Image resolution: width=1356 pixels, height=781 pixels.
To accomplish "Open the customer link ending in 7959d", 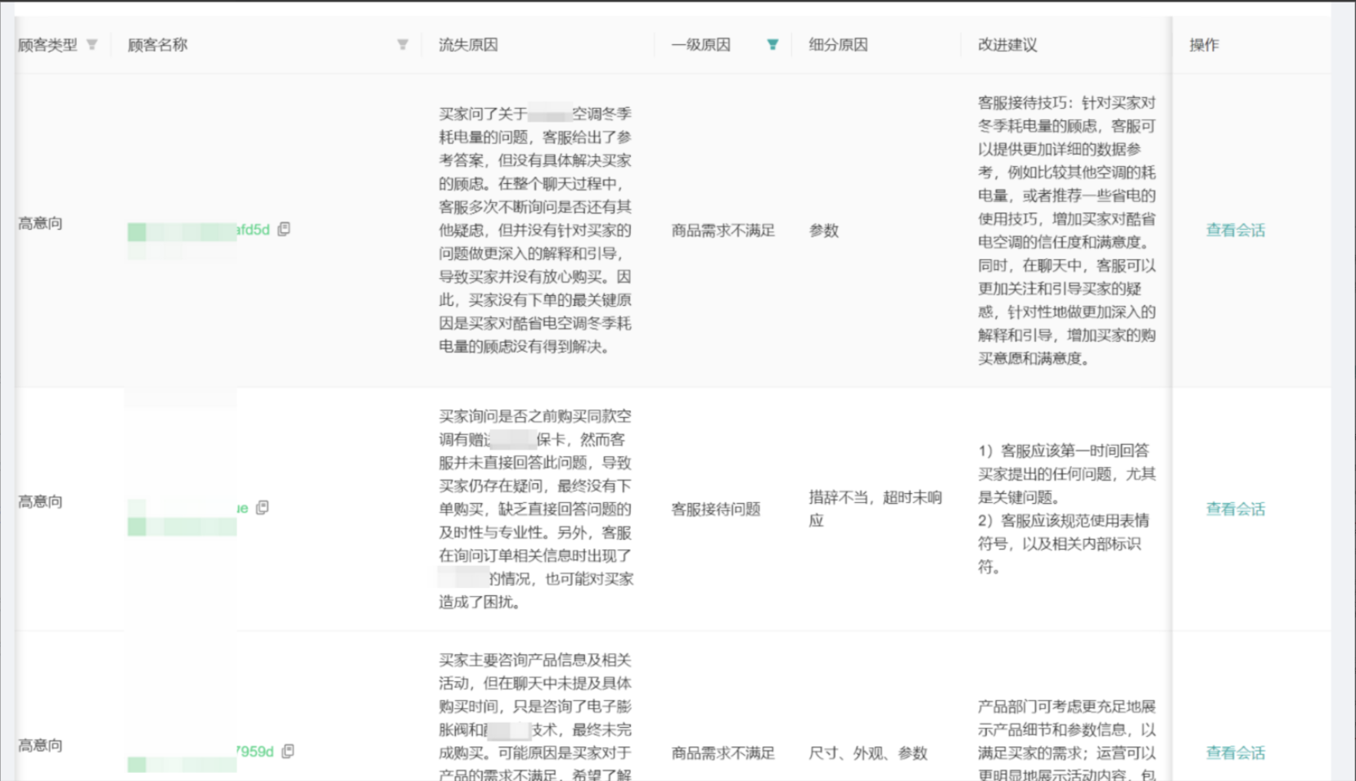I will (200, 752).
